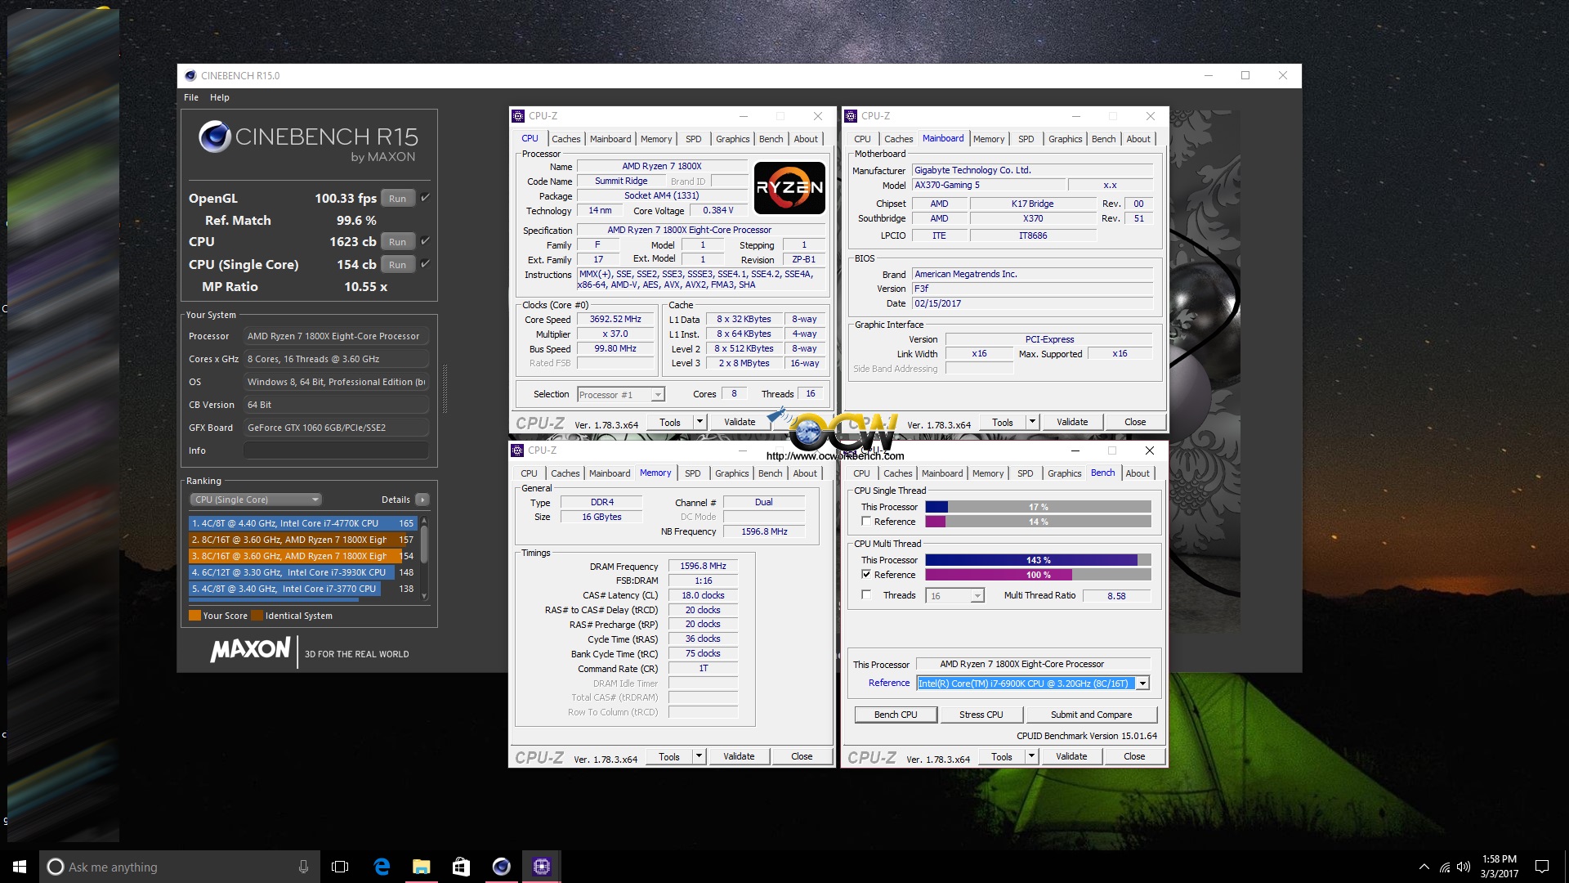This screenshot has height=883, width=1569.
Task: Expand Tools arrow in the Mainboard window
Action: coord(1032,422)
